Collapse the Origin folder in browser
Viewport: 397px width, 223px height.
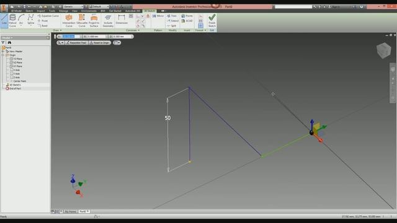click(x=3, y=55)
